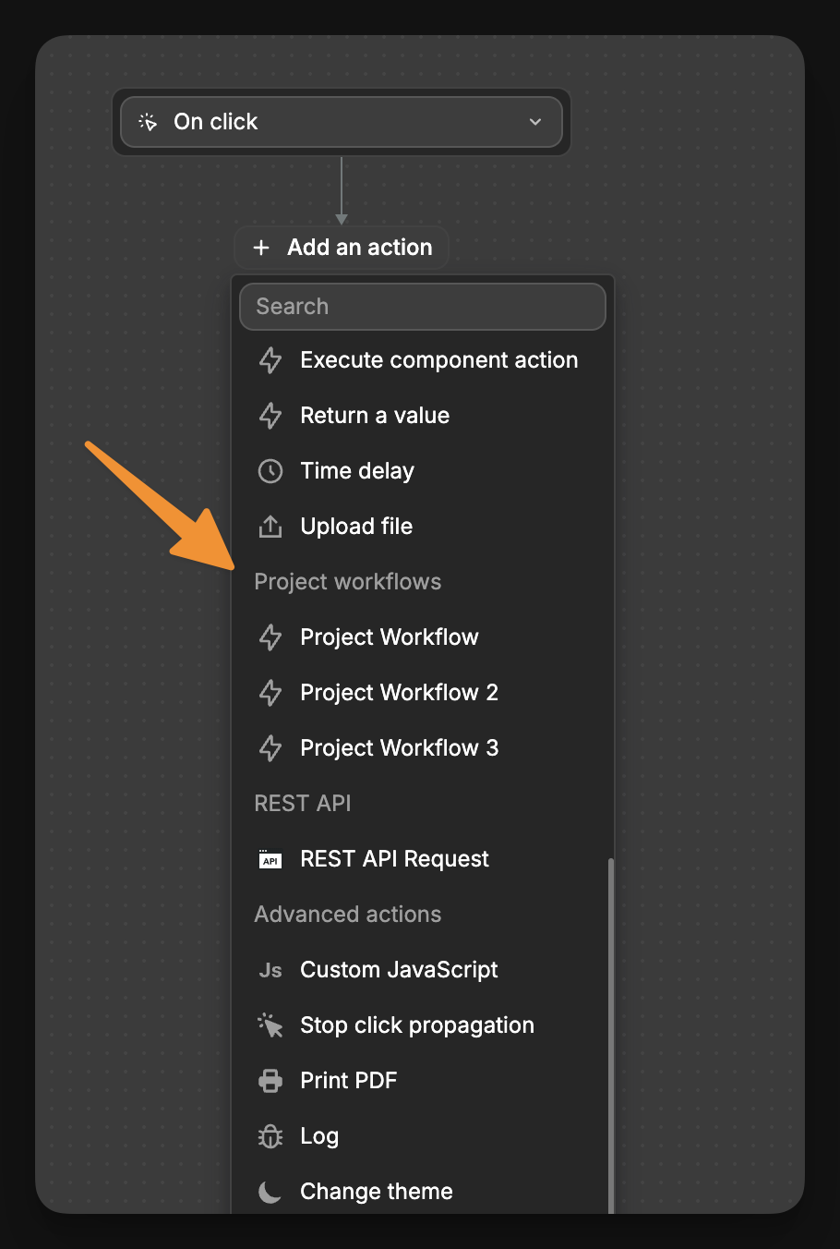Select Project Workflow 3

[399, 748]
